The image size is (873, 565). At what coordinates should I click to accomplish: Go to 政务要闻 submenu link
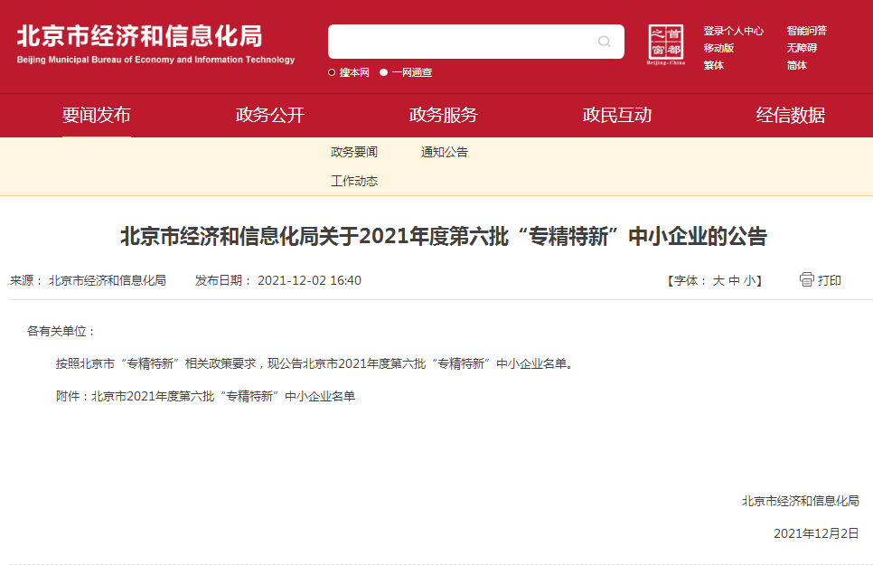pyautogui.click(x=354, y=152)
